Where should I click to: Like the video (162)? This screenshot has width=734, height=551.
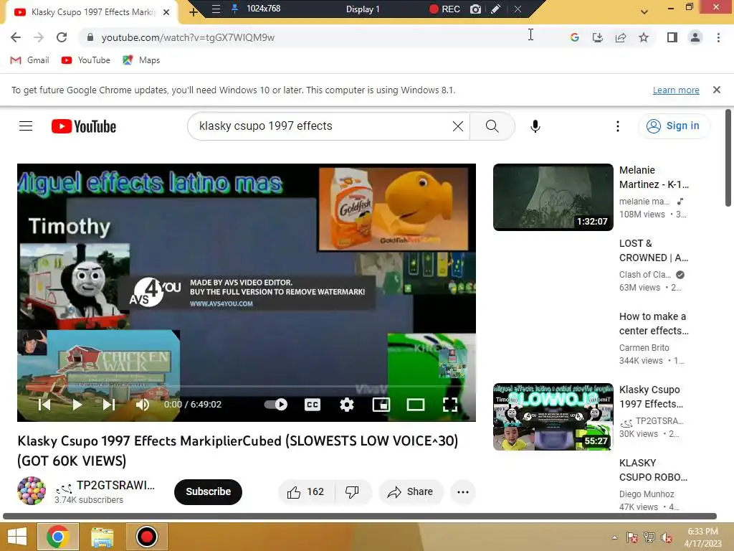tap(306, 491)
